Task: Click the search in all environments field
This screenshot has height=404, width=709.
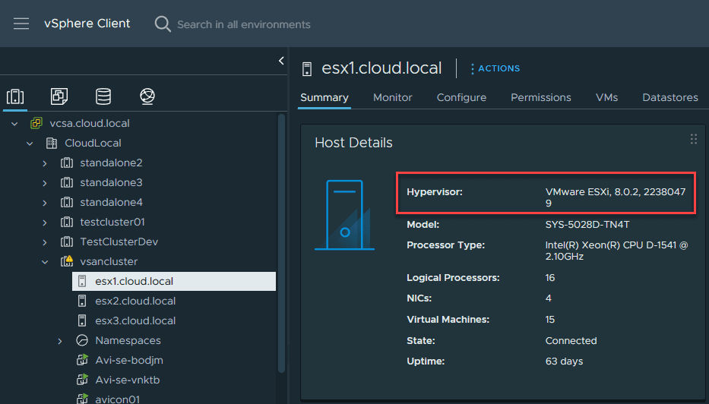Action: pyautogui.click(x=243, y=24)
